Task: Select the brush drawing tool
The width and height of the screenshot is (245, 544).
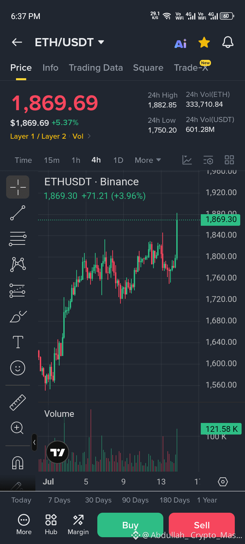Action: pos(18,317)
